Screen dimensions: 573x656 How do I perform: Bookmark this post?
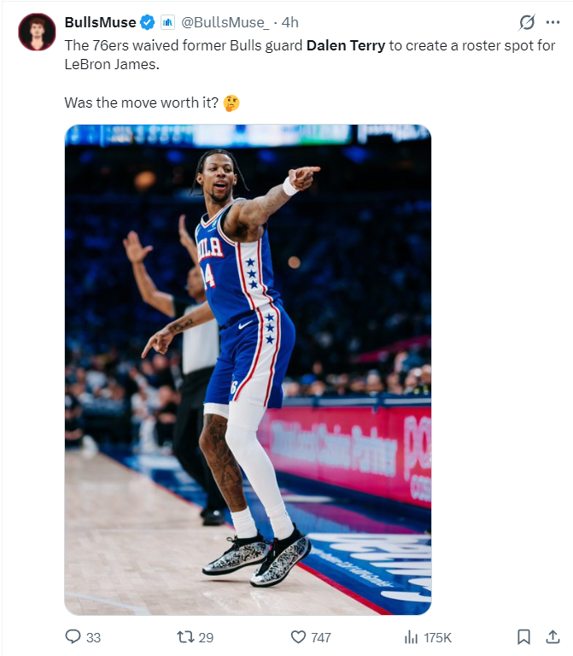(523, 636)
